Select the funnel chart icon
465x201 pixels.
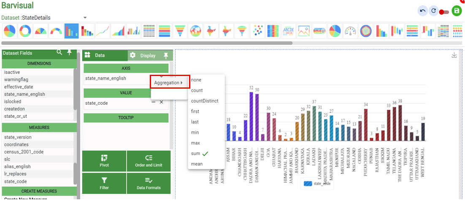[179, 31]
